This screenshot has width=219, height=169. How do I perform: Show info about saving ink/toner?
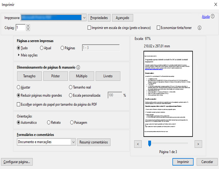tap(199, 28)
